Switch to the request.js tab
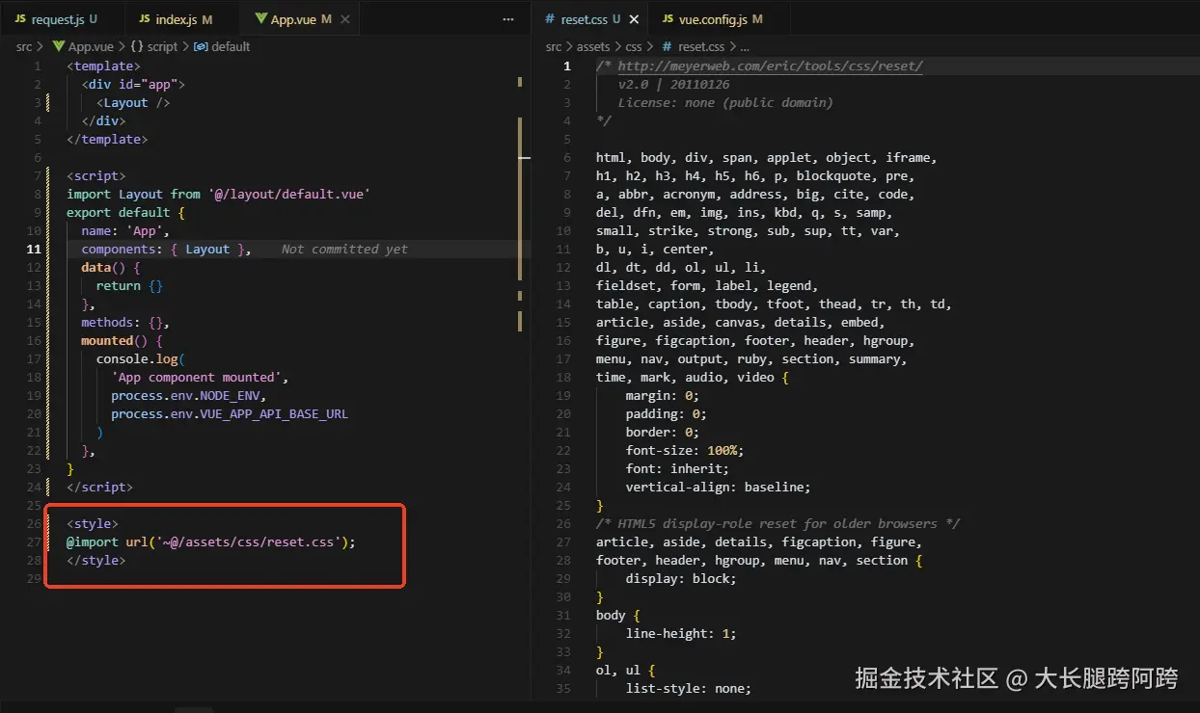This screenshot has width=1200, height=713. pos(56,19)
